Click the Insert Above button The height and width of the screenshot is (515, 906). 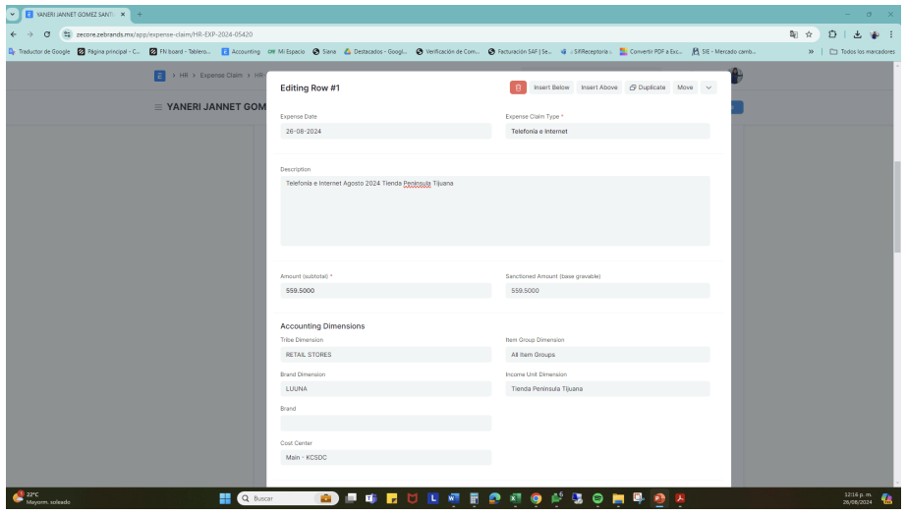point(598,87)
